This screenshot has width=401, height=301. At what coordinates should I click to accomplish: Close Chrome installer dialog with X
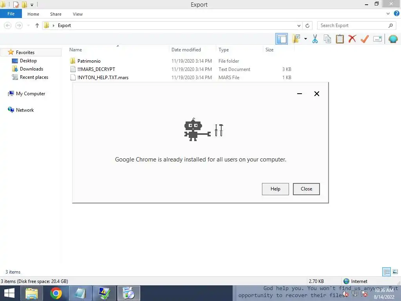point(316,94)
